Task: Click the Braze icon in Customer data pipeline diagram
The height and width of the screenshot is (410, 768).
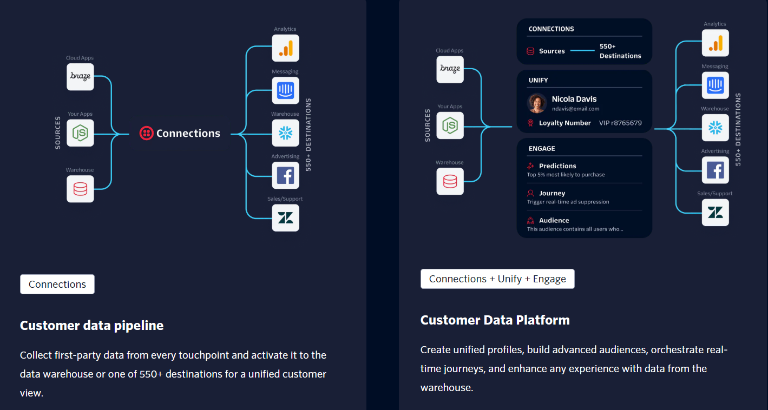Action: [x=80, y=77]
